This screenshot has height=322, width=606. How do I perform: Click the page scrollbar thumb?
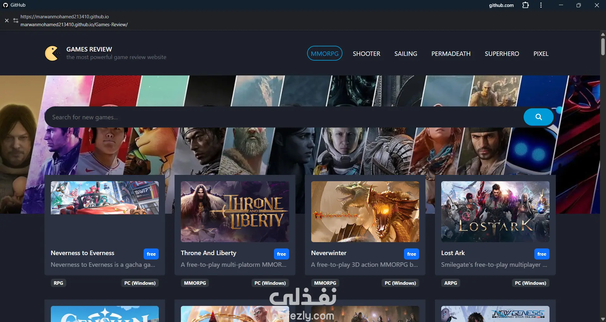click(x=603, y=46)
